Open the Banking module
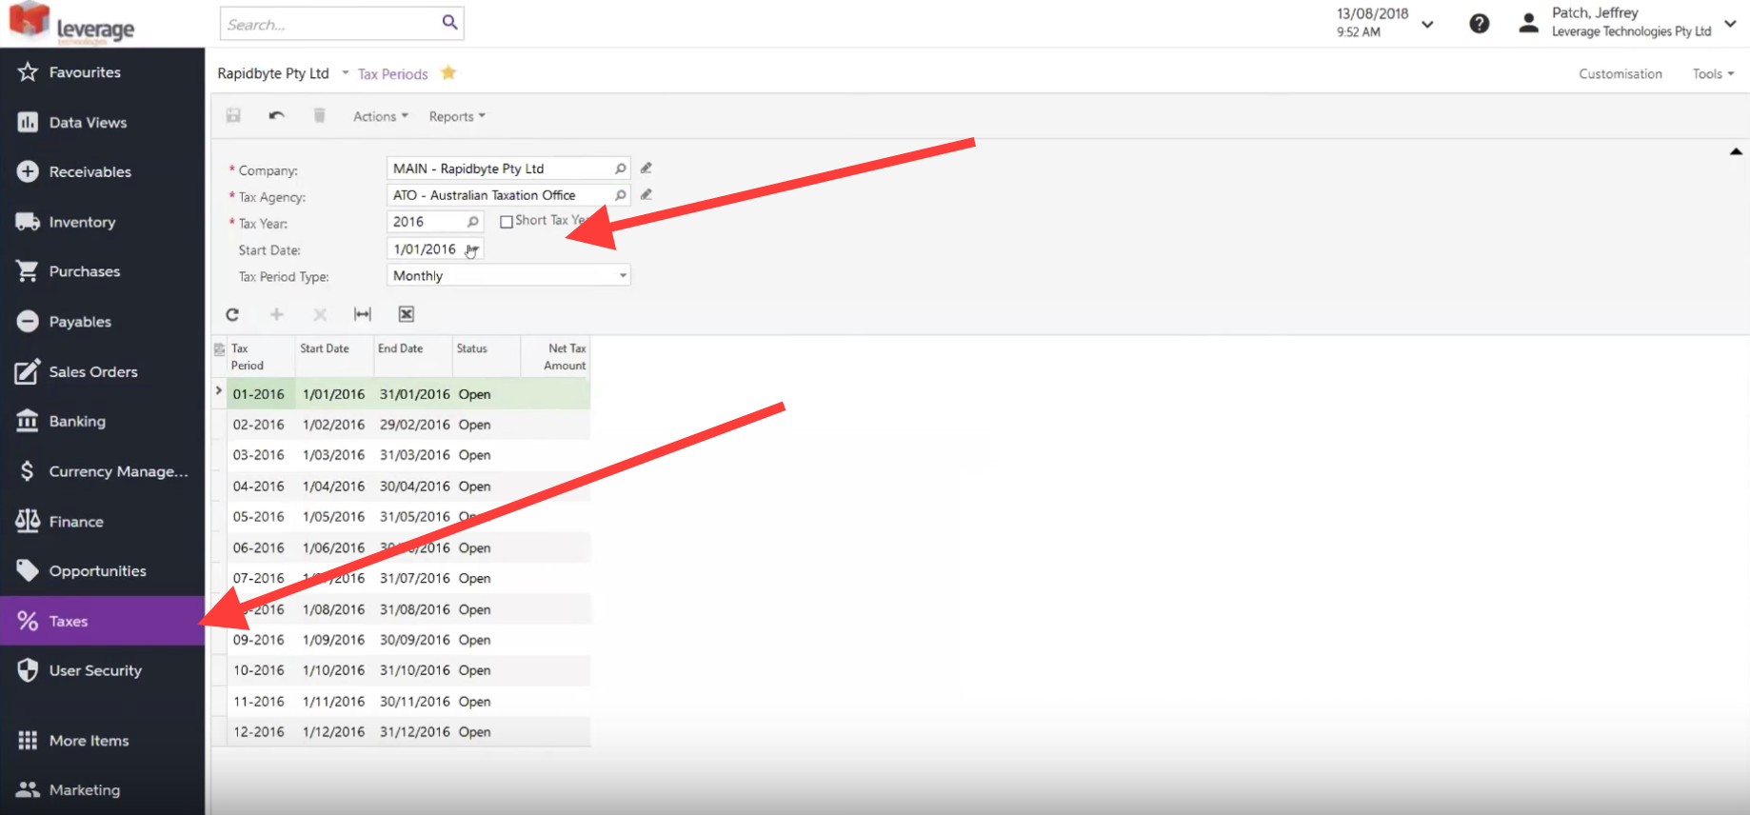Image resolution: width=1750 pixels, height=815 pixels. 102,421
